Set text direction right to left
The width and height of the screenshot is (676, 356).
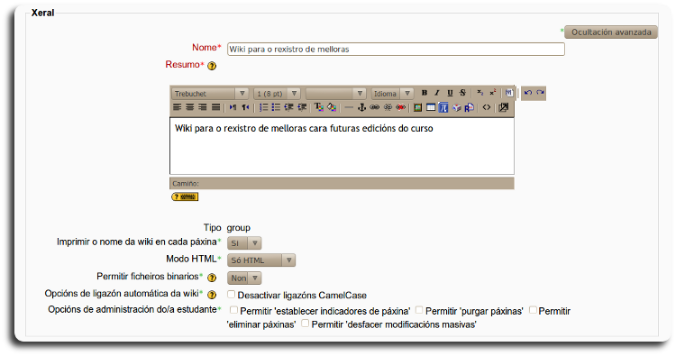pos(245,107)
